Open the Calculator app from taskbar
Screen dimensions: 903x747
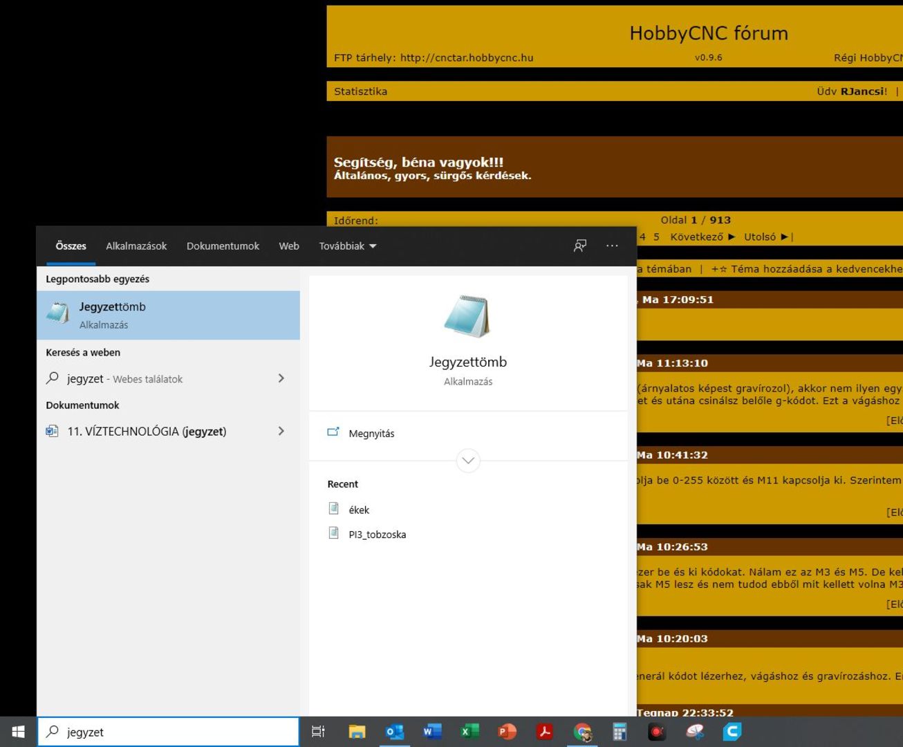[x=620, y=732]
